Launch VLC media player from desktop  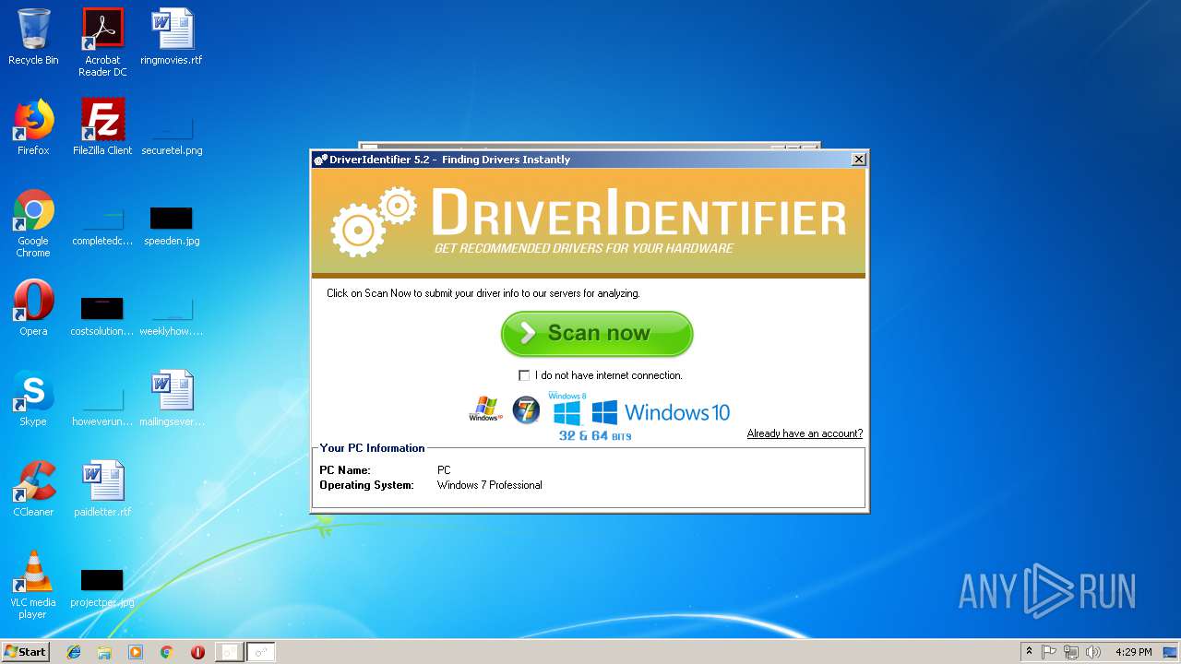(x=33, y=585)
